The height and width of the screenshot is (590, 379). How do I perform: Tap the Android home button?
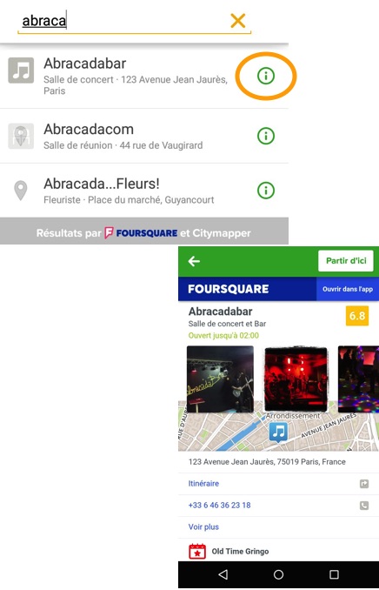[279, 574]
